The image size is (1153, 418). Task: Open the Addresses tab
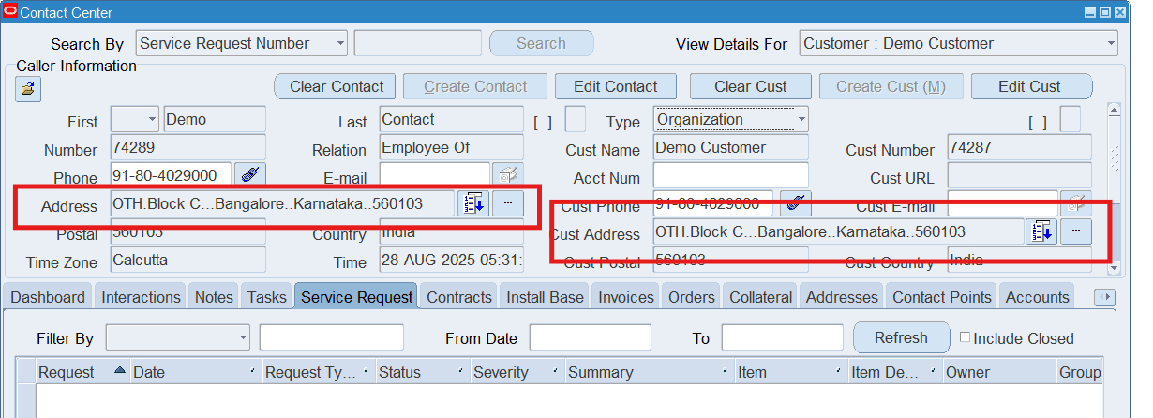pos(842,297)
